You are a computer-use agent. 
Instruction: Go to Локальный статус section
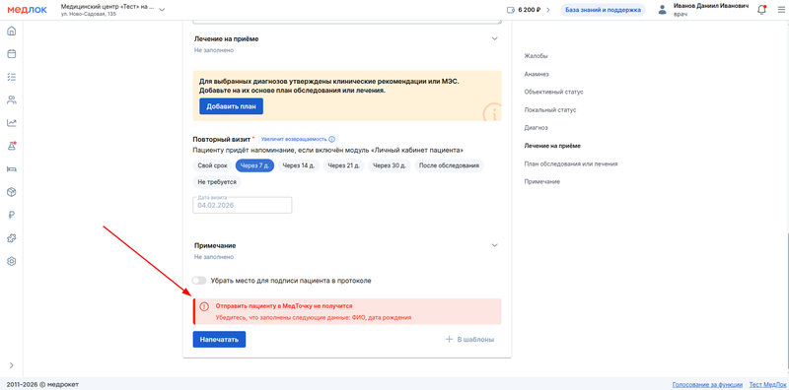point(550,109)
